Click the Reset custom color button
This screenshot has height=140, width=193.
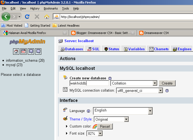click(105, 126)
